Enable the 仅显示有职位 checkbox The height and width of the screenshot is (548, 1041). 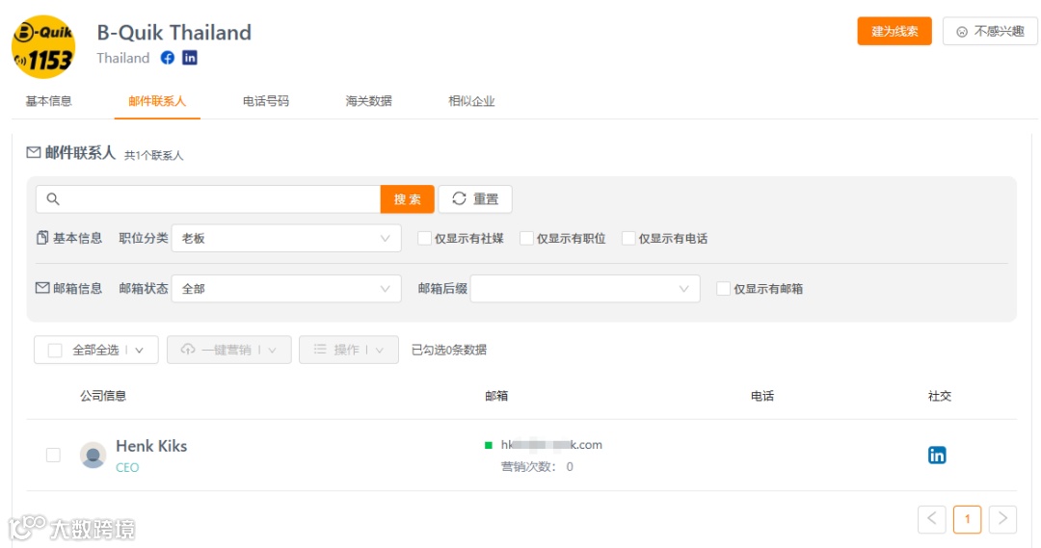(x=526, y=238)
